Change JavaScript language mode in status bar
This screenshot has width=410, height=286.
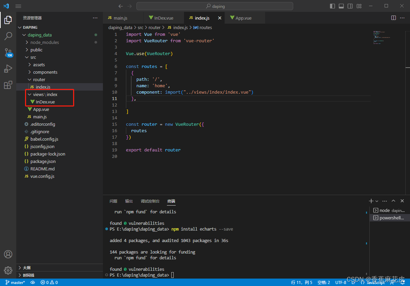pos(376,282)
